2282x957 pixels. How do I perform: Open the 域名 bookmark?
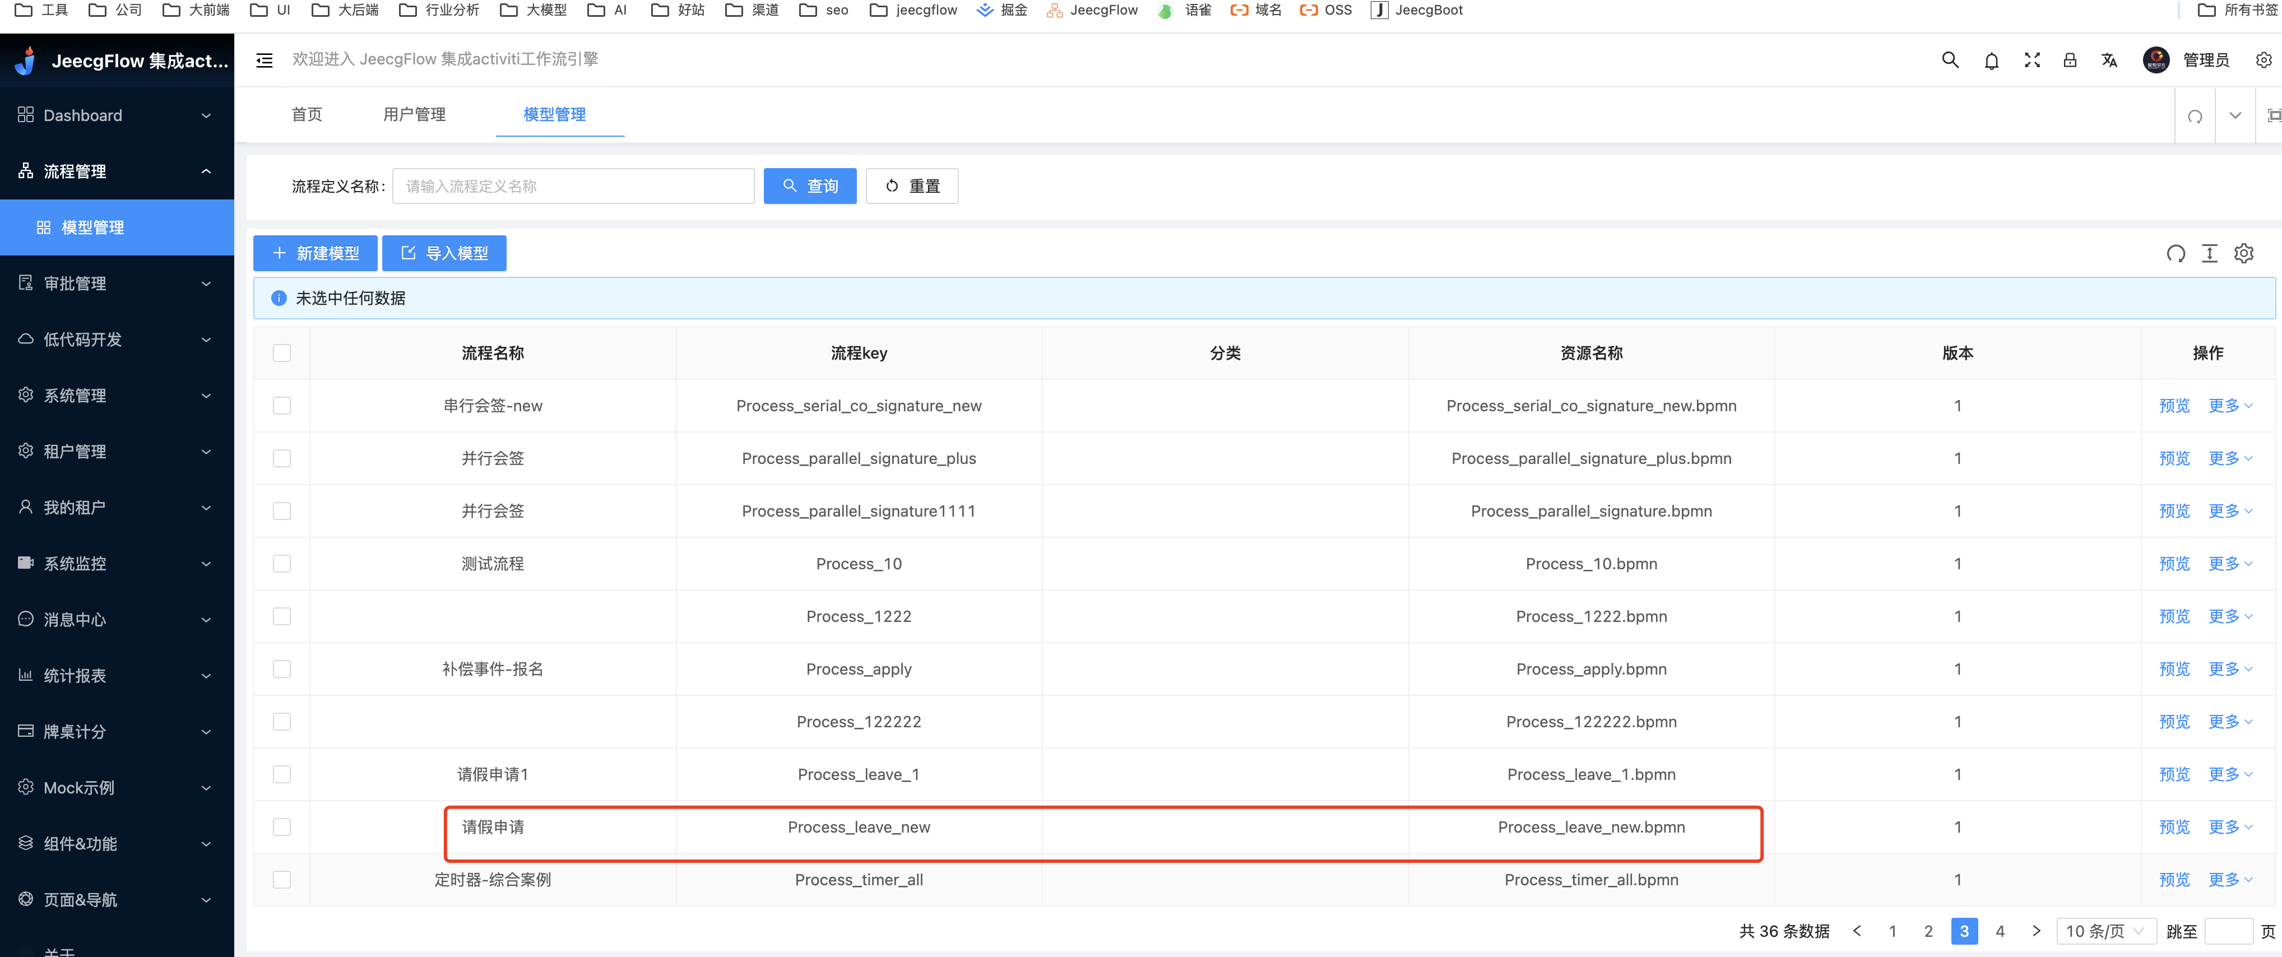1255,11
